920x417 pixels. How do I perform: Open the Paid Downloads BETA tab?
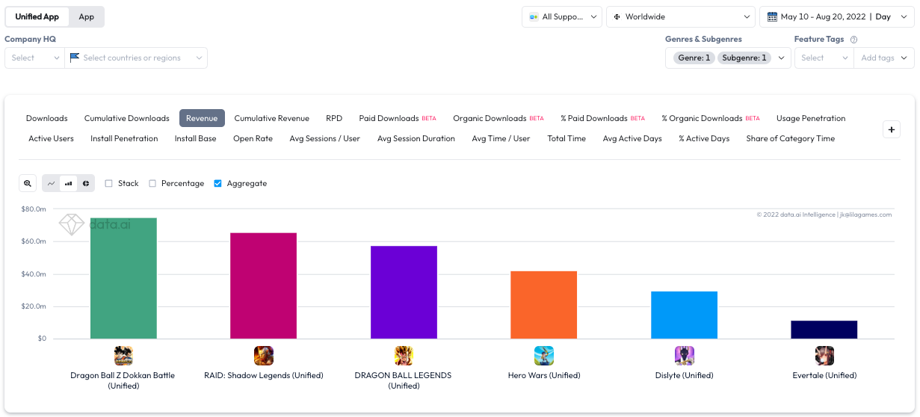point(398,118)
